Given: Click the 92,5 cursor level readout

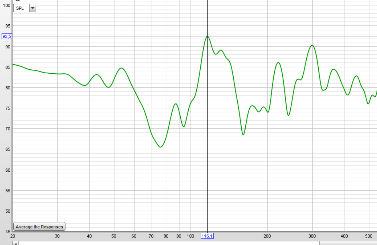Looking at the screenshot, I should (x=7, y=36).
